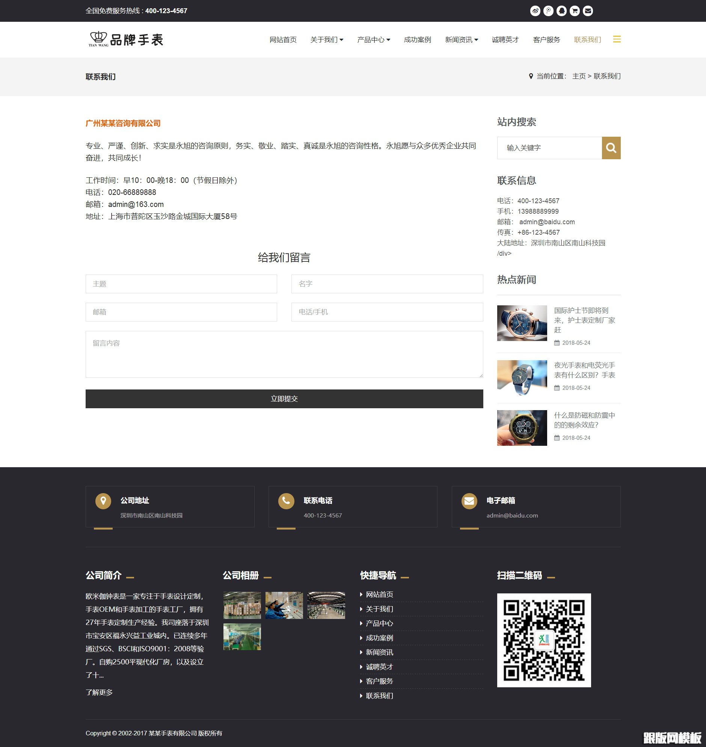Click the search magnifier button
This screenshot has width=706, height=747.
click(611, 148)
